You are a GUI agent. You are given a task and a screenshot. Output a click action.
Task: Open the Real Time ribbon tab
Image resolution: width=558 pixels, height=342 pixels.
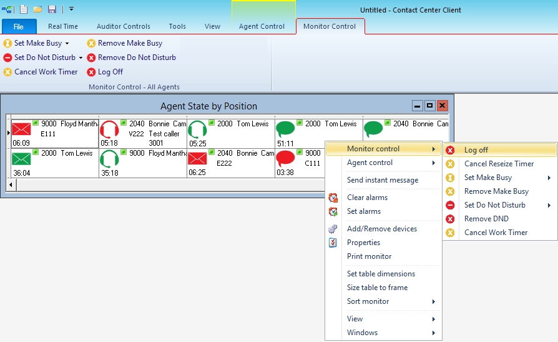pyautogui.click(x=63, y=26)
